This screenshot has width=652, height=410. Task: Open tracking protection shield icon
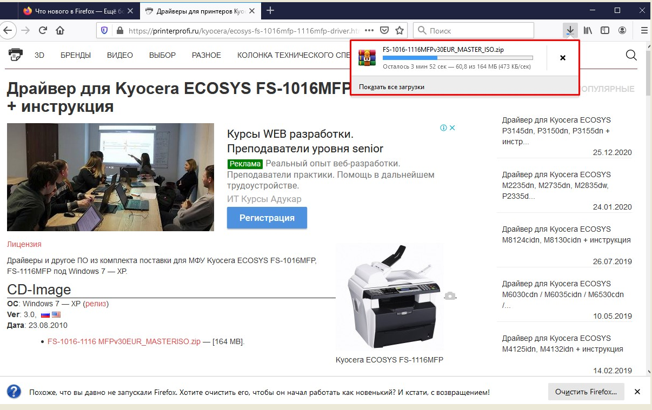coord(105,31)
